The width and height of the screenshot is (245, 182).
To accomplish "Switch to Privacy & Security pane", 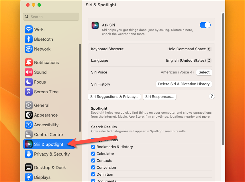I will point(52,154).
